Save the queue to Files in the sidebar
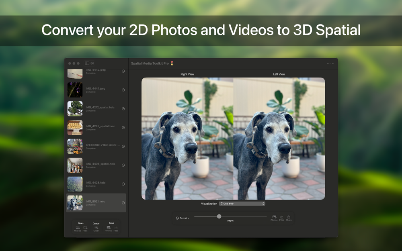The image size is (402, 251). [x=116, y=229]
